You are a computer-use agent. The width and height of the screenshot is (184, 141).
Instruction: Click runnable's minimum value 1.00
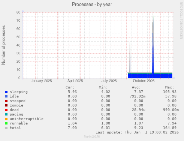[x=106, y=123]
